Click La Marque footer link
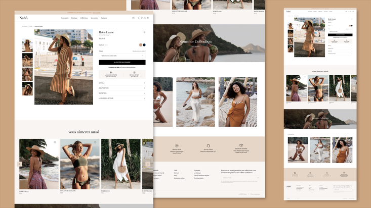Screen dimensions: 371x208 (x=197, y=173)
